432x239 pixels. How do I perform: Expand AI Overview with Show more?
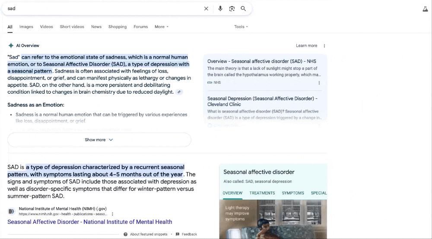(x=99, y=140)
